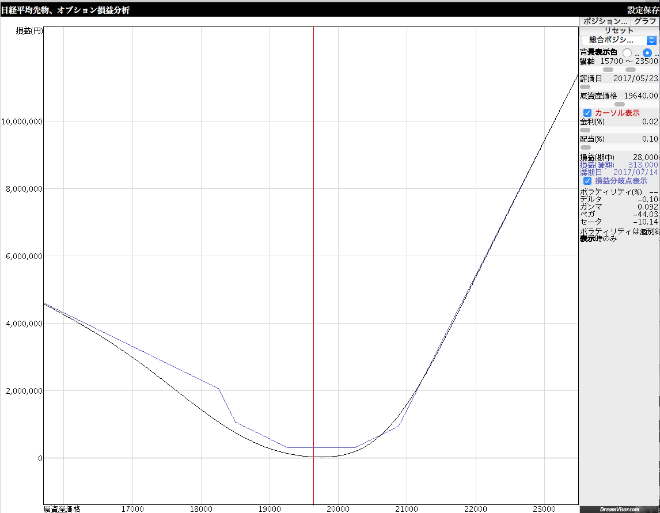Click the 原資産価格 value 19640.00

tap(640, 96)
